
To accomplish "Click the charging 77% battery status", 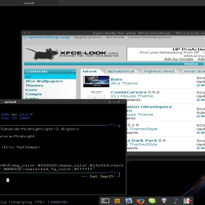I will point(27,202).
